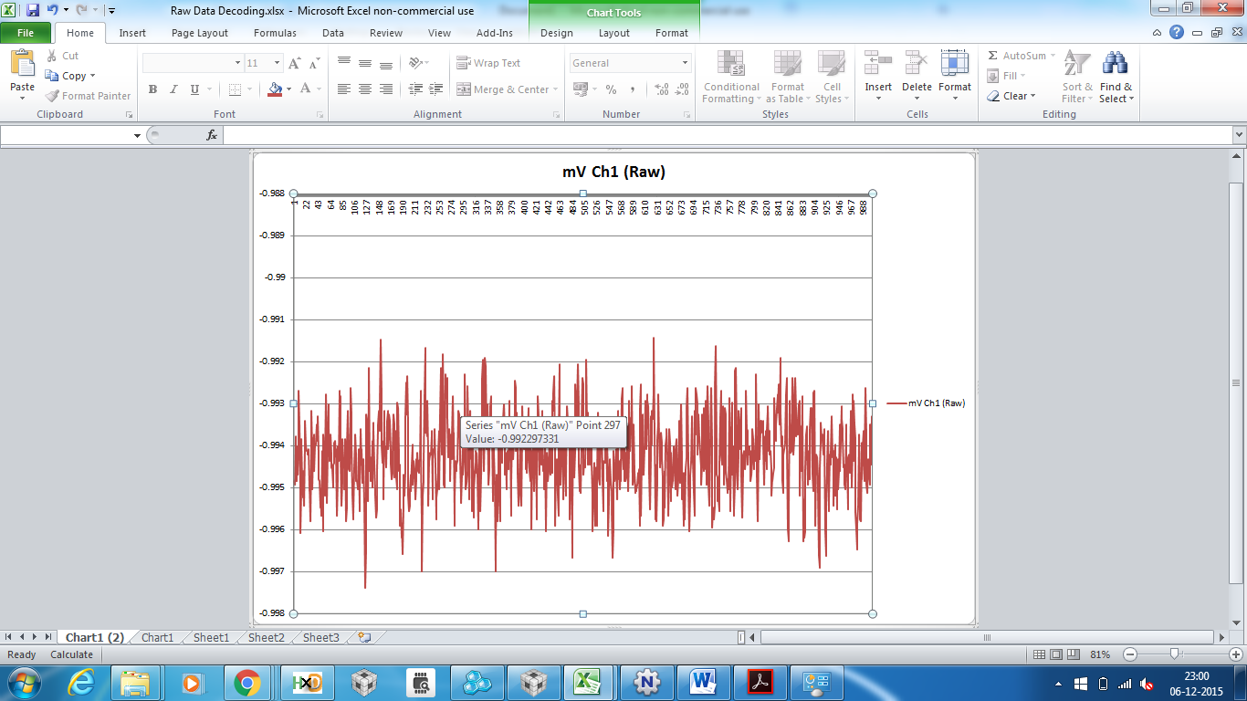Open Find & Select binoculars
The image size is (1247, 701).
[1115, 64]
